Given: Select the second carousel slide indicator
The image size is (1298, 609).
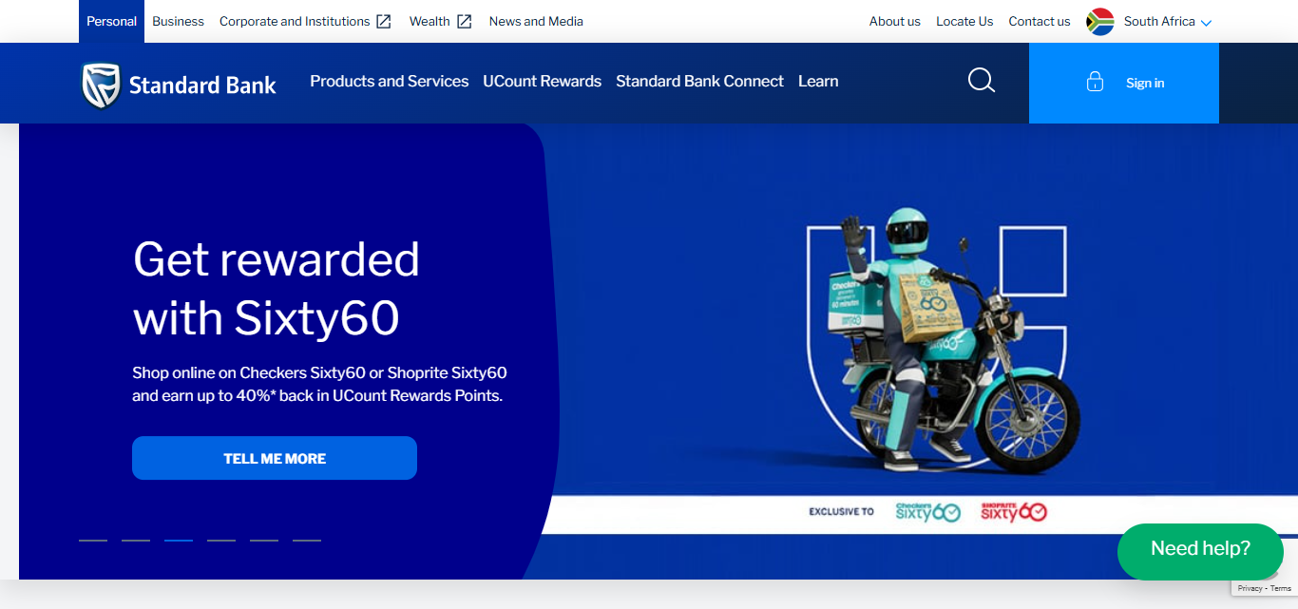Looking at the screenshot, I should coord(136,540).
